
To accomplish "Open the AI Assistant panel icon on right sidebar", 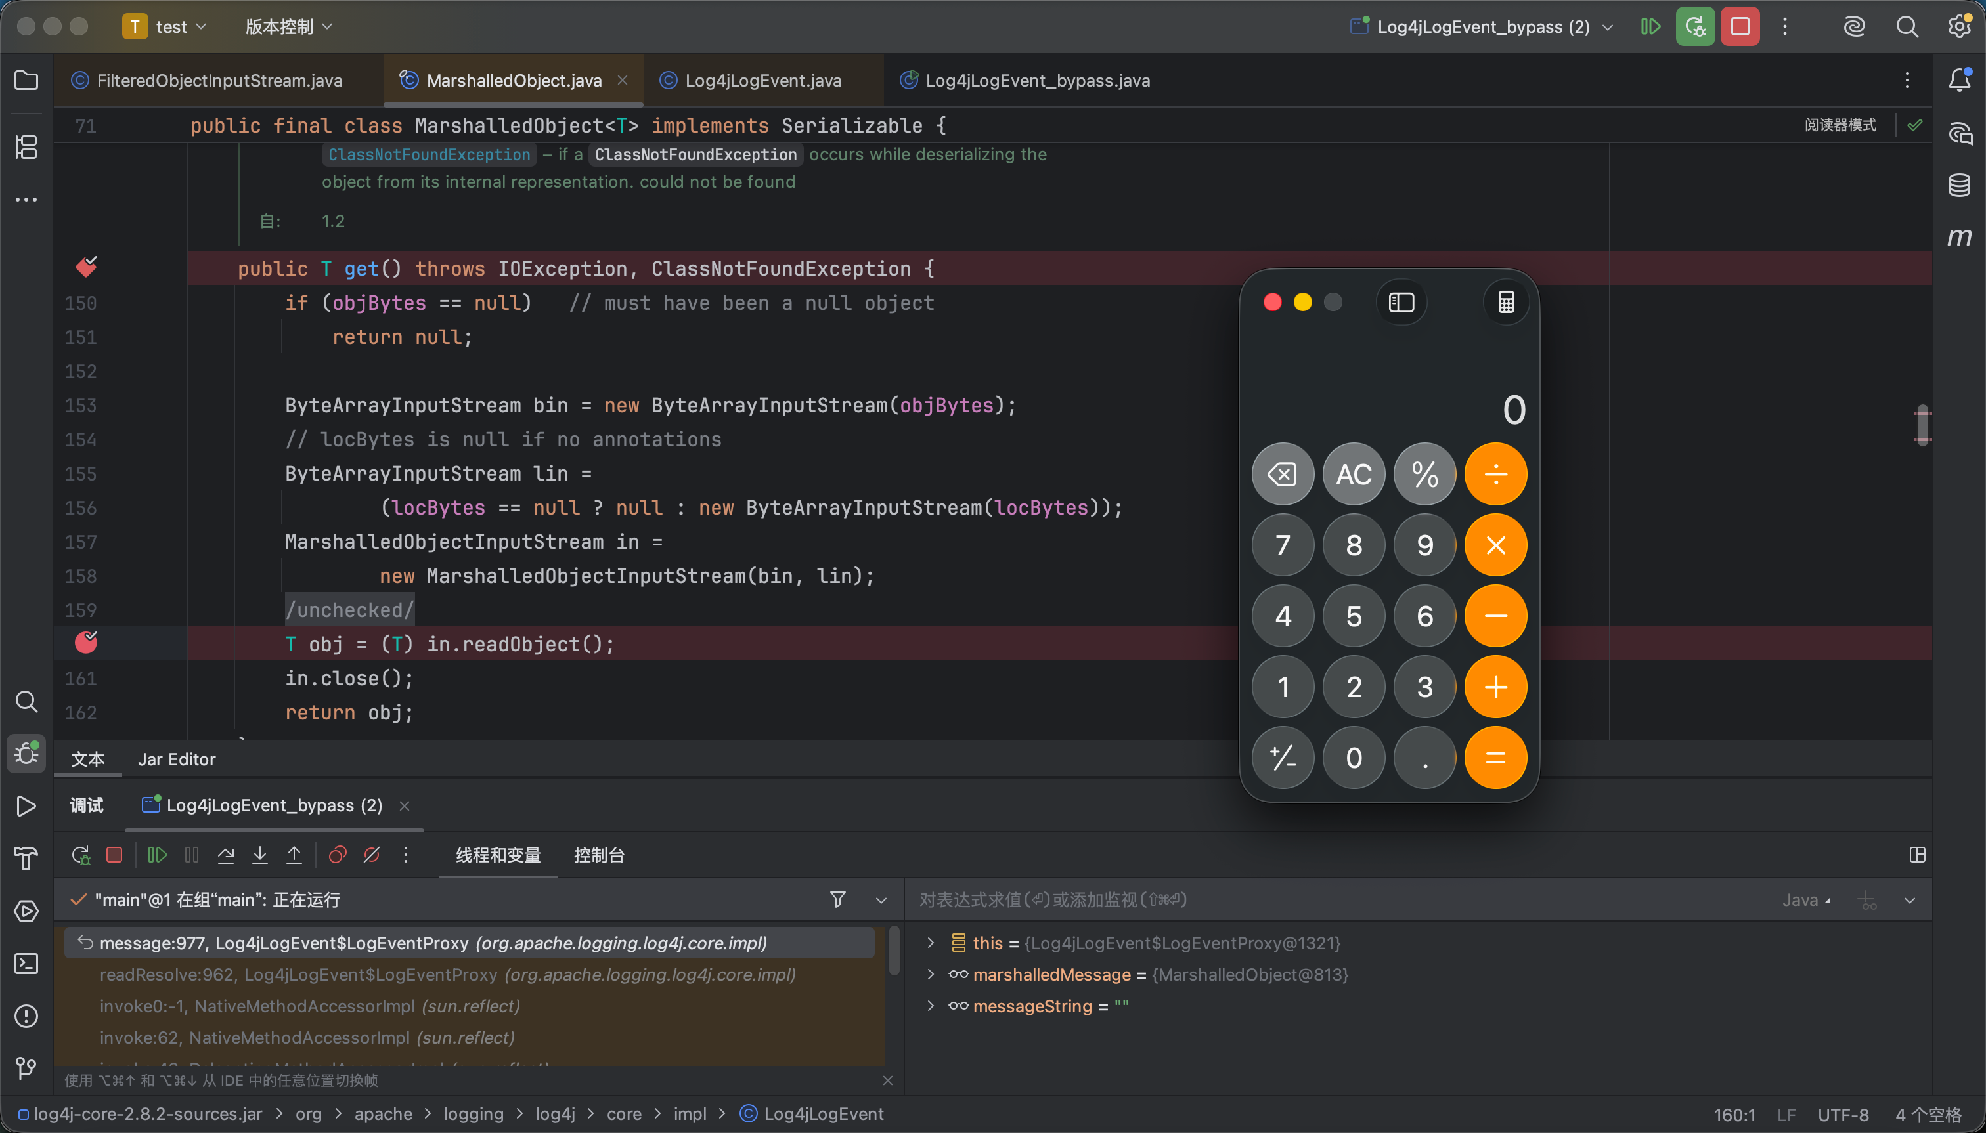I will [x=1960, y=133].
